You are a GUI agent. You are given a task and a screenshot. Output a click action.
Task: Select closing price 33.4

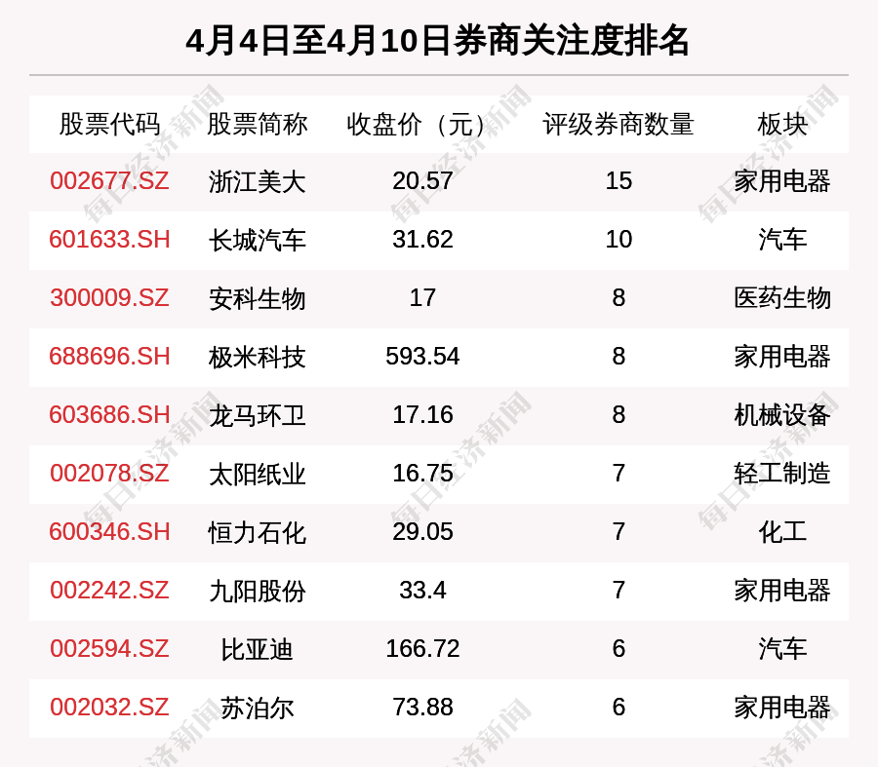point(422,591)
